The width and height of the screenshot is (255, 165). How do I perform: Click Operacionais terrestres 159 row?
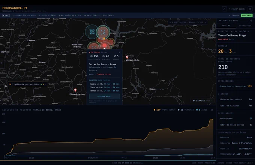[x=235, y=86]
